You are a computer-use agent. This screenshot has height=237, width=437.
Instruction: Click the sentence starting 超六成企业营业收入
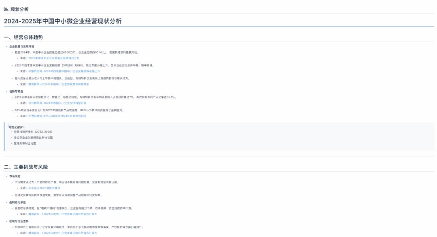(x=72, y=78)
